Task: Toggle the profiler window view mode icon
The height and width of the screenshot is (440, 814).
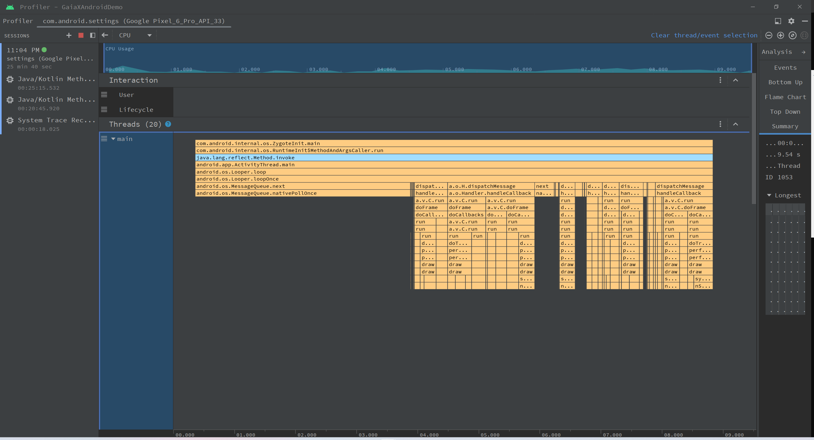Action: 778,21
